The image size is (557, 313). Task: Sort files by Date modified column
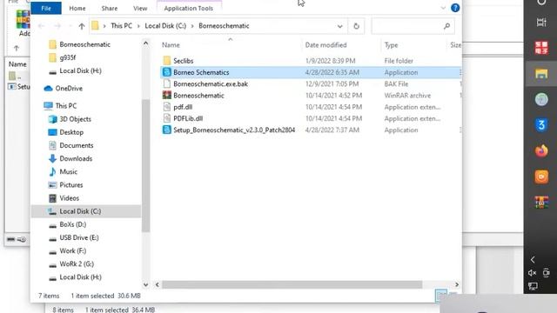(x=325, y=45)
